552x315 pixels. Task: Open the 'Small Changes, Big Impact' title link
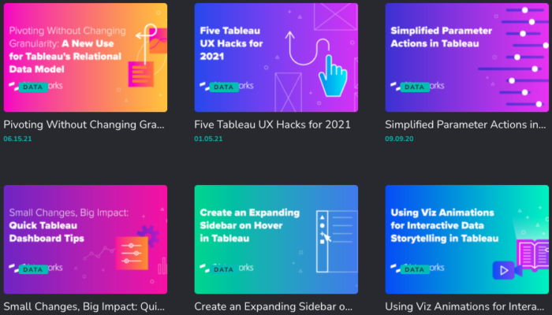[84, 306]
